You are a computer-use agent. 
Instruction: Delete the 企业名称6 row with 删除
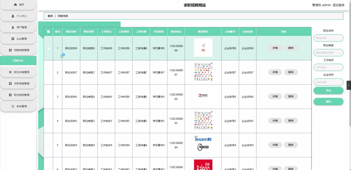coord(291,97)
